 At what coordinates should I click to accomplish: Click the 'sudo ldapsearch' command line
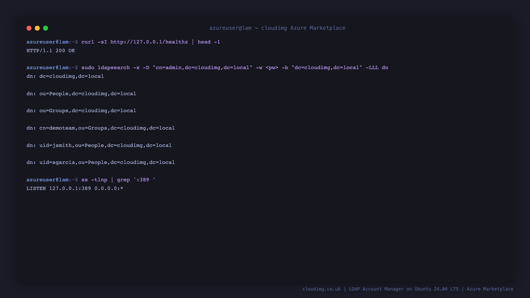pyautogui.click(x=207, y=67)
